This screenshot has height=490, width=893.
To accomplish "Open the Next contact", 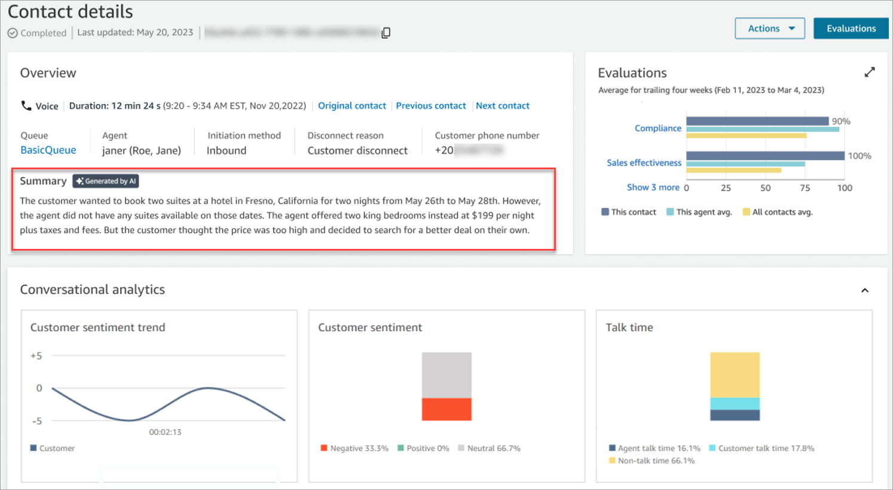I will pos(503,105).
